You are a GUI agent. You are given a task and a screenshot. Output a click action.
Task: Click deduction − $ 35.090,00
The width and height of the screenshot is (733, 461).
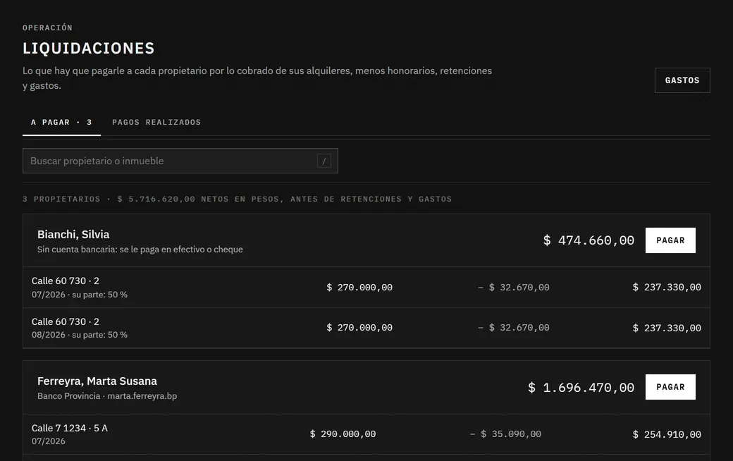pos(505,434)
